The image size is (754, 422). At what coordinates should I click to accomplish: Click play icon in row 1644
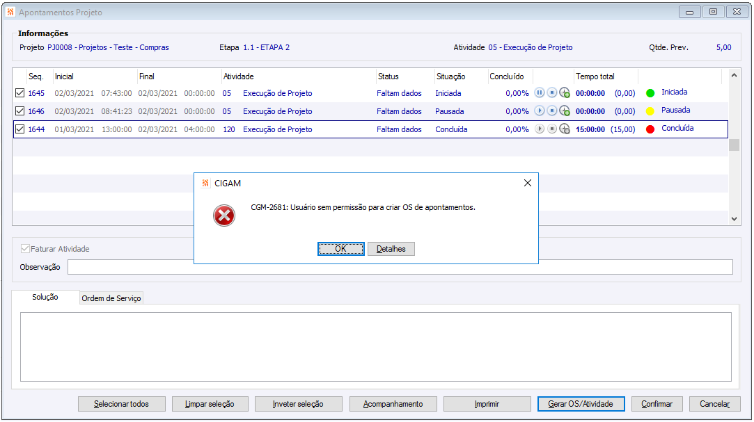539,129
